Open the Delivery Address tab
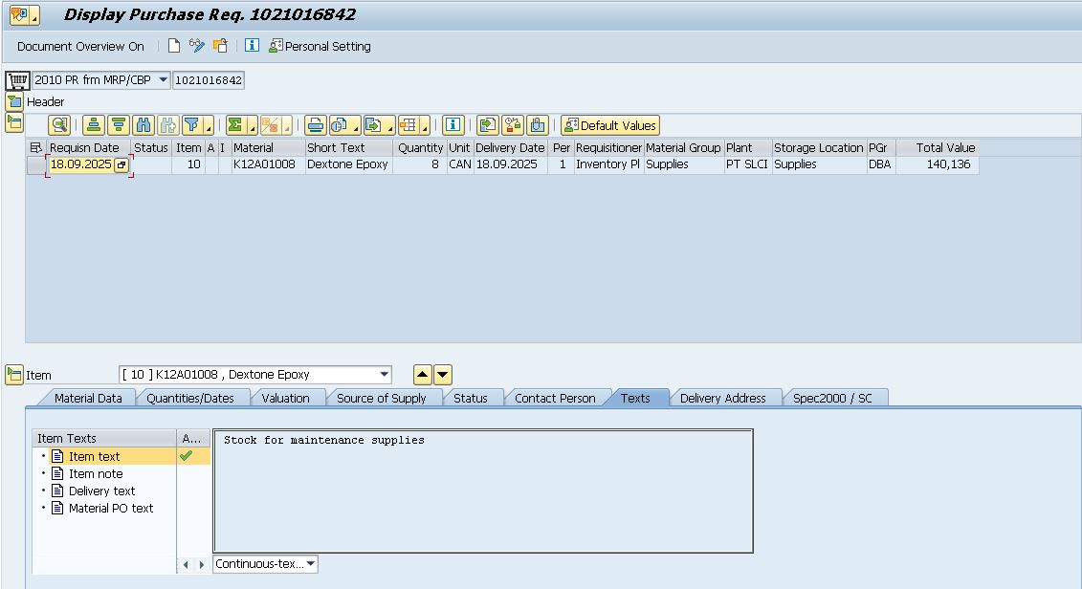Screen dimensions: 1082x589 (722, 398)
